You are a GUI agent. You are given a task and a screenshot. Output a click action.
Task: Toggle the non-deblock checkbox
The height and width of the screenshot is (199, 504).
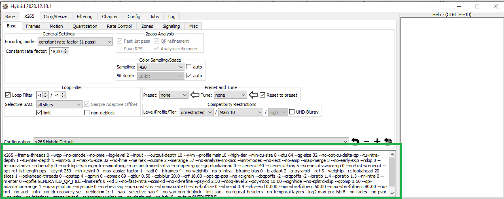(x=87, y=113)
